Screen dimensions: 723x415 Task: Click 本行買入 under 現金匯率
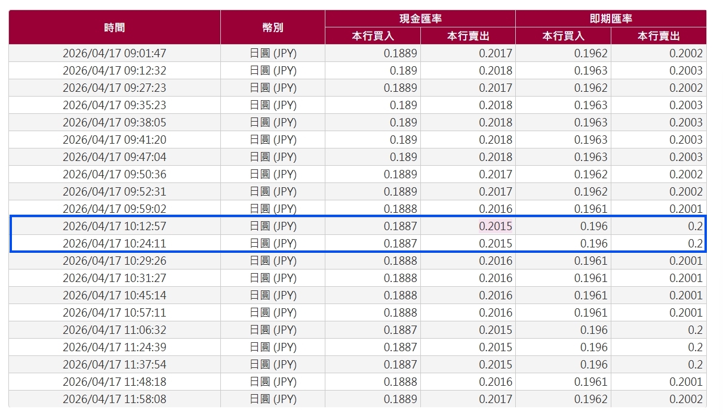point(373,36)
